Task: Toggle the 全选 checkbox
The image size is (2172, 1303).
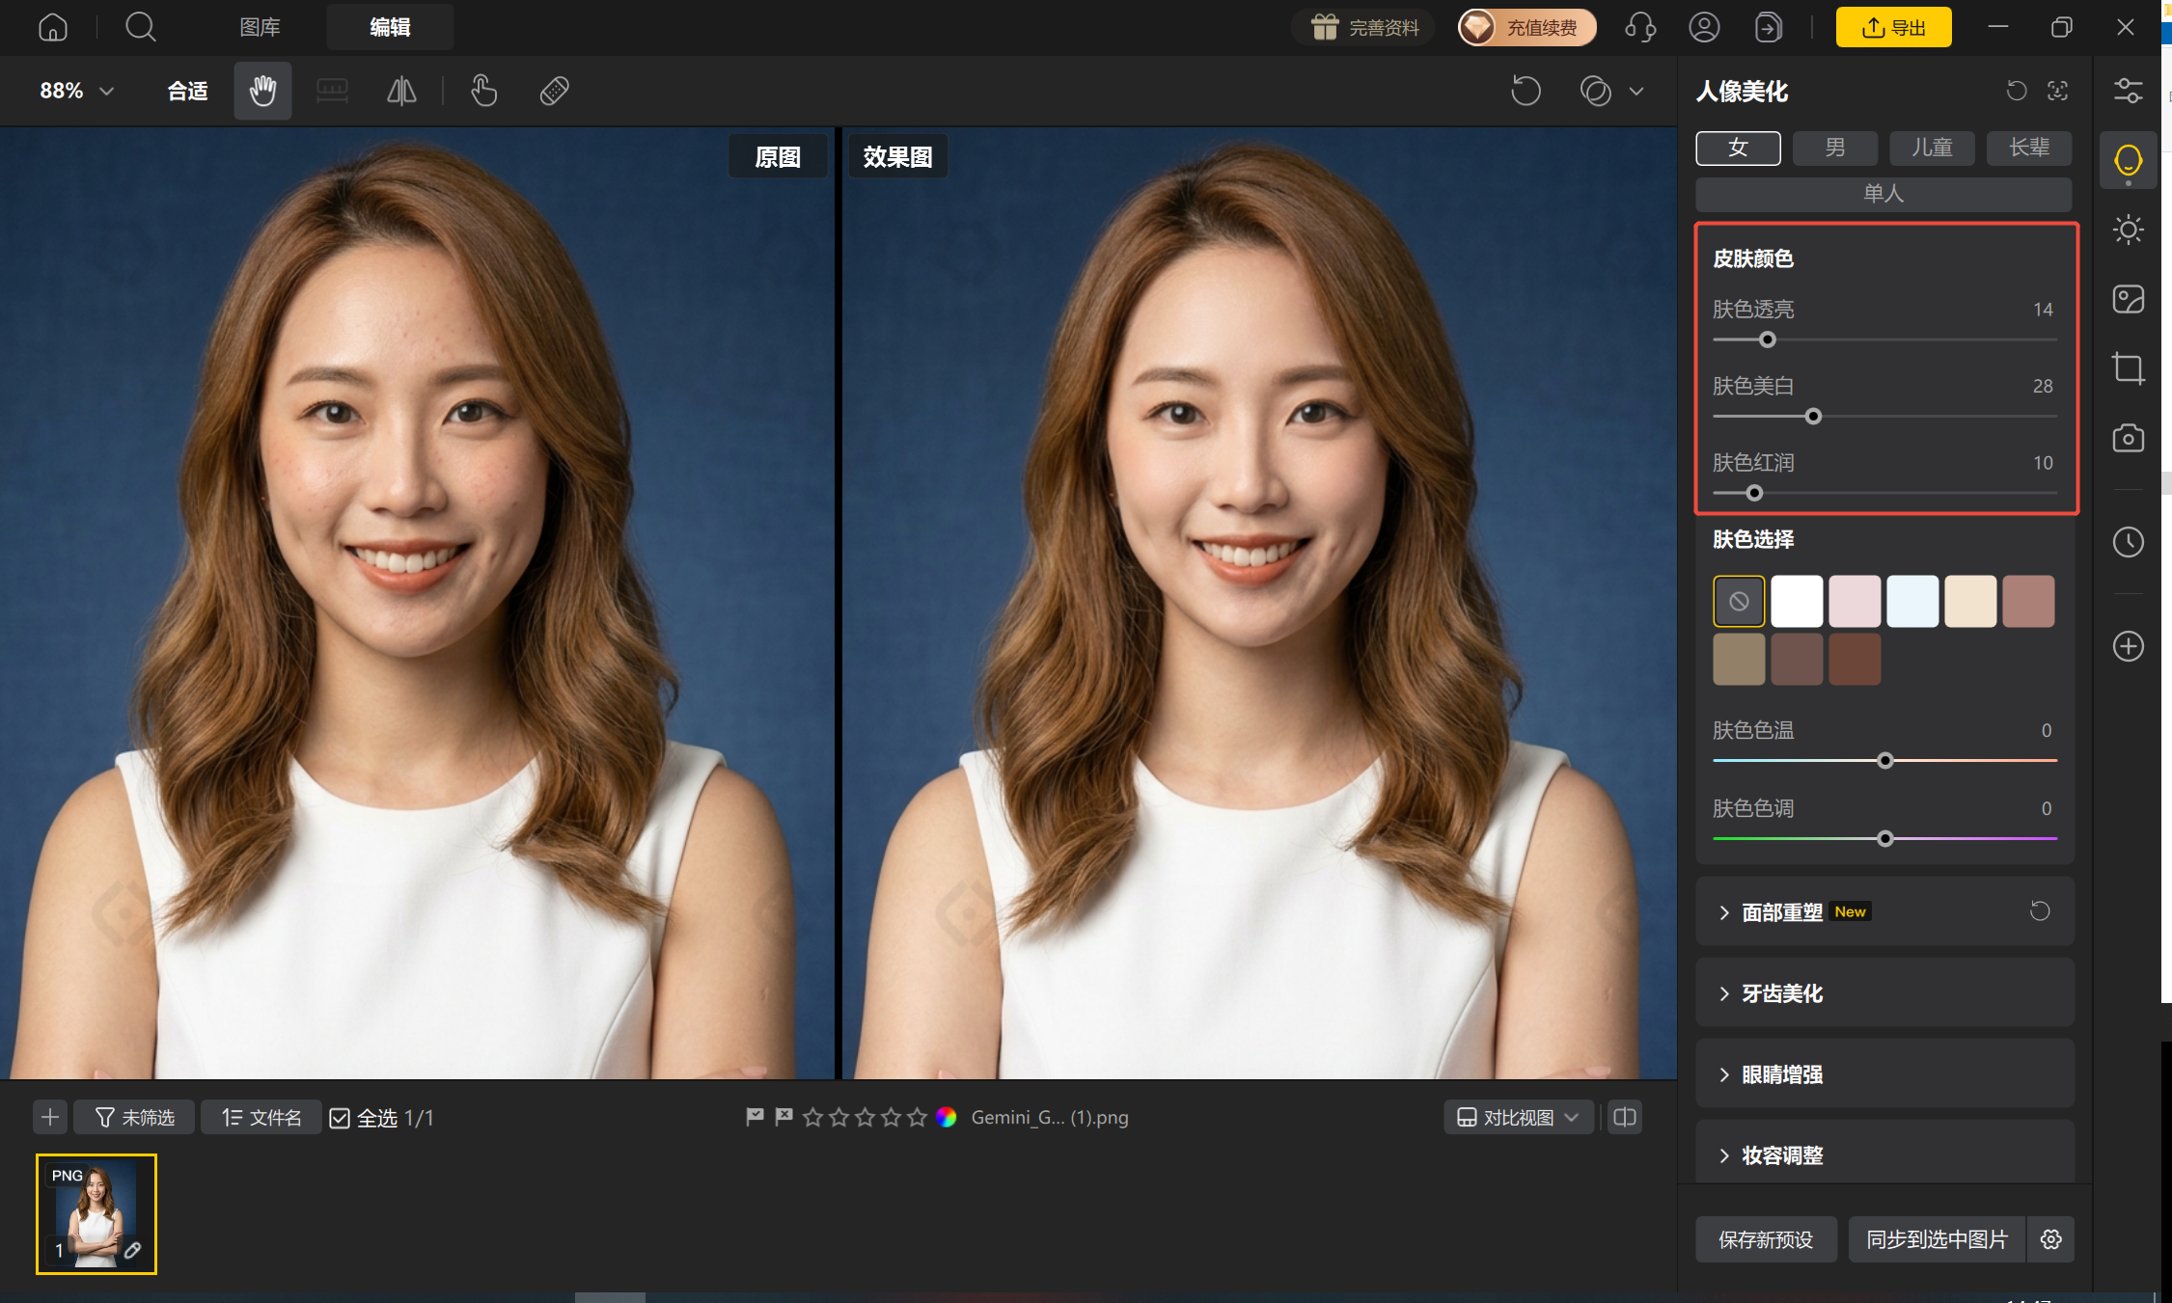Action: click(340, 1118)
